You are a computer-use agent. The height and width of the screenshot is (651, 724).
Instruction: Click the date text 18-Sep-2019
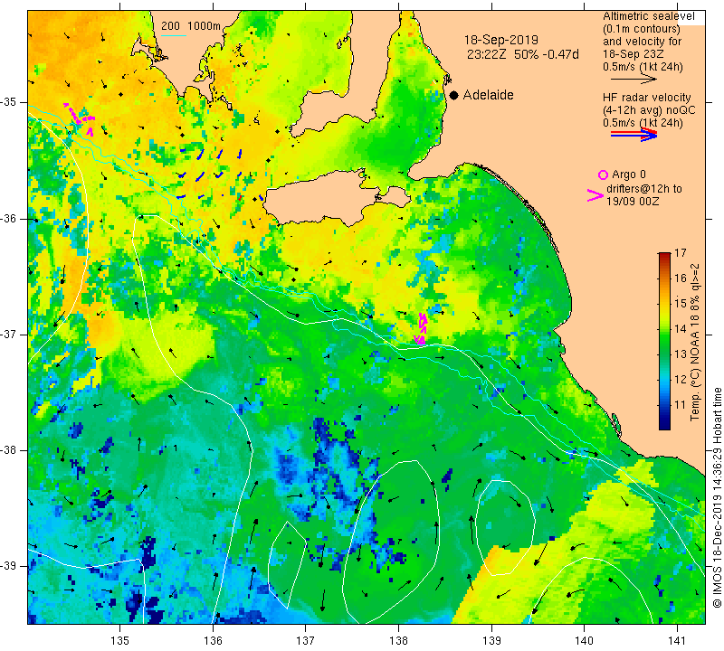coord(501,40)
